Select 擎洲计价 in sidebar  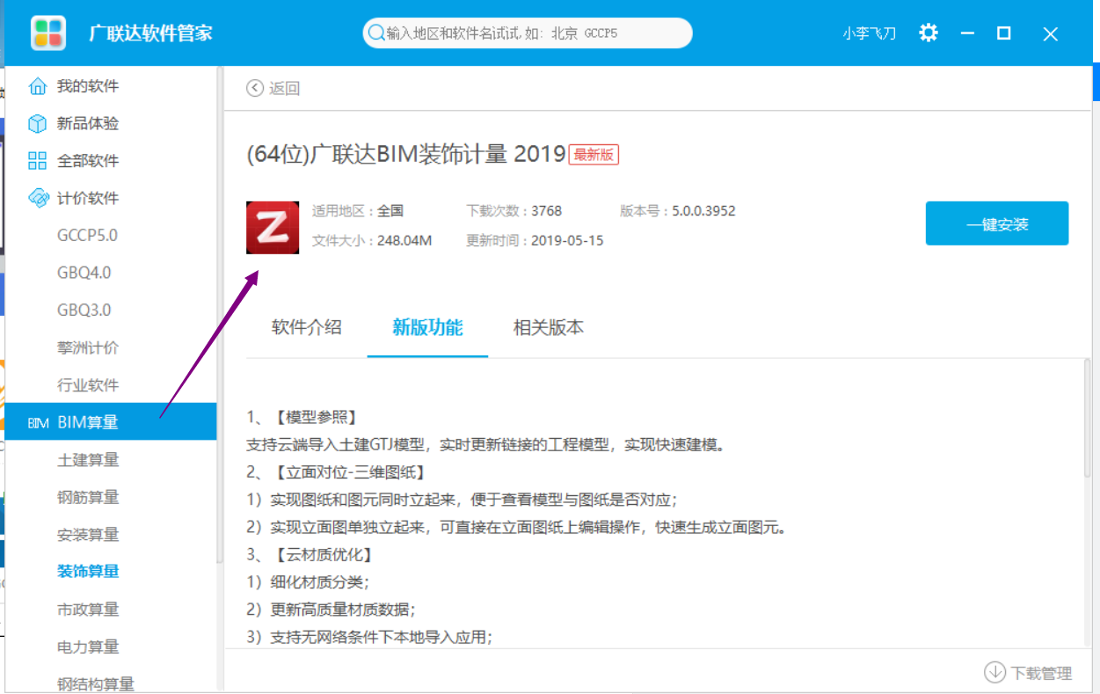point(88,347)
